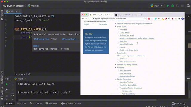Screen dimensions: 191x107
Task: Click the down-the-stack-trace arrow in the Run panel
Action: 13,90
